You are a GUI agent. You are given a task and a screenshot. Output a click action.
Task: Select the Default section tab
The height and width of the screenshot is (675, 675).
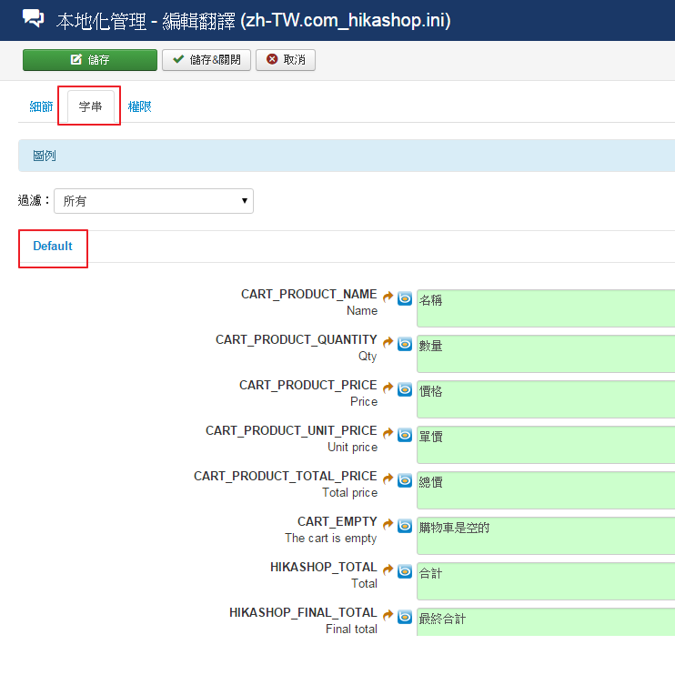click(x=53, y=247)
